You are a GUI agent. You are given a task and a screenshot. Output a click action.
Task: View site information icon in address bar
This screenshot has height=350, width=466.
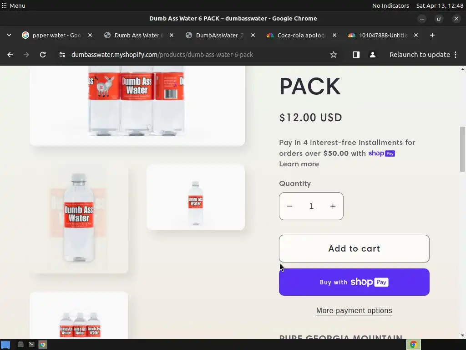[62, 55]
